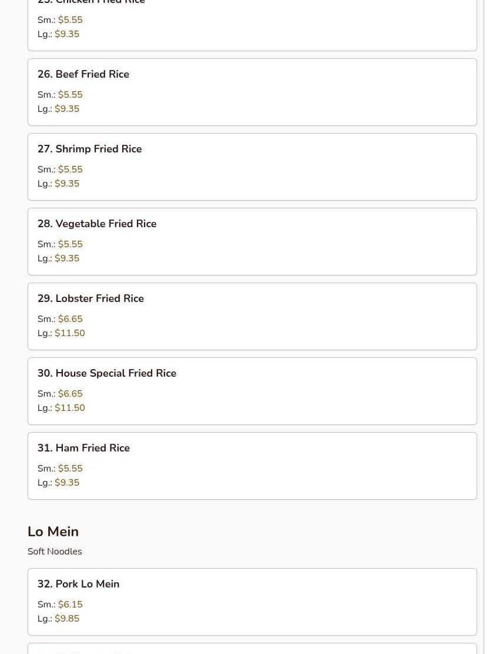
Task: Choose Vegetable Fried Rice menu item
Action: [x=252, y=241]
